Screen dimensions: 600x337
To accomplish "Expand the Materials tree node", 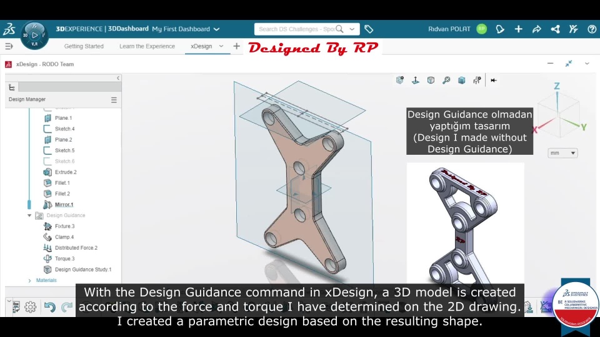I will (x=30, y=280).
